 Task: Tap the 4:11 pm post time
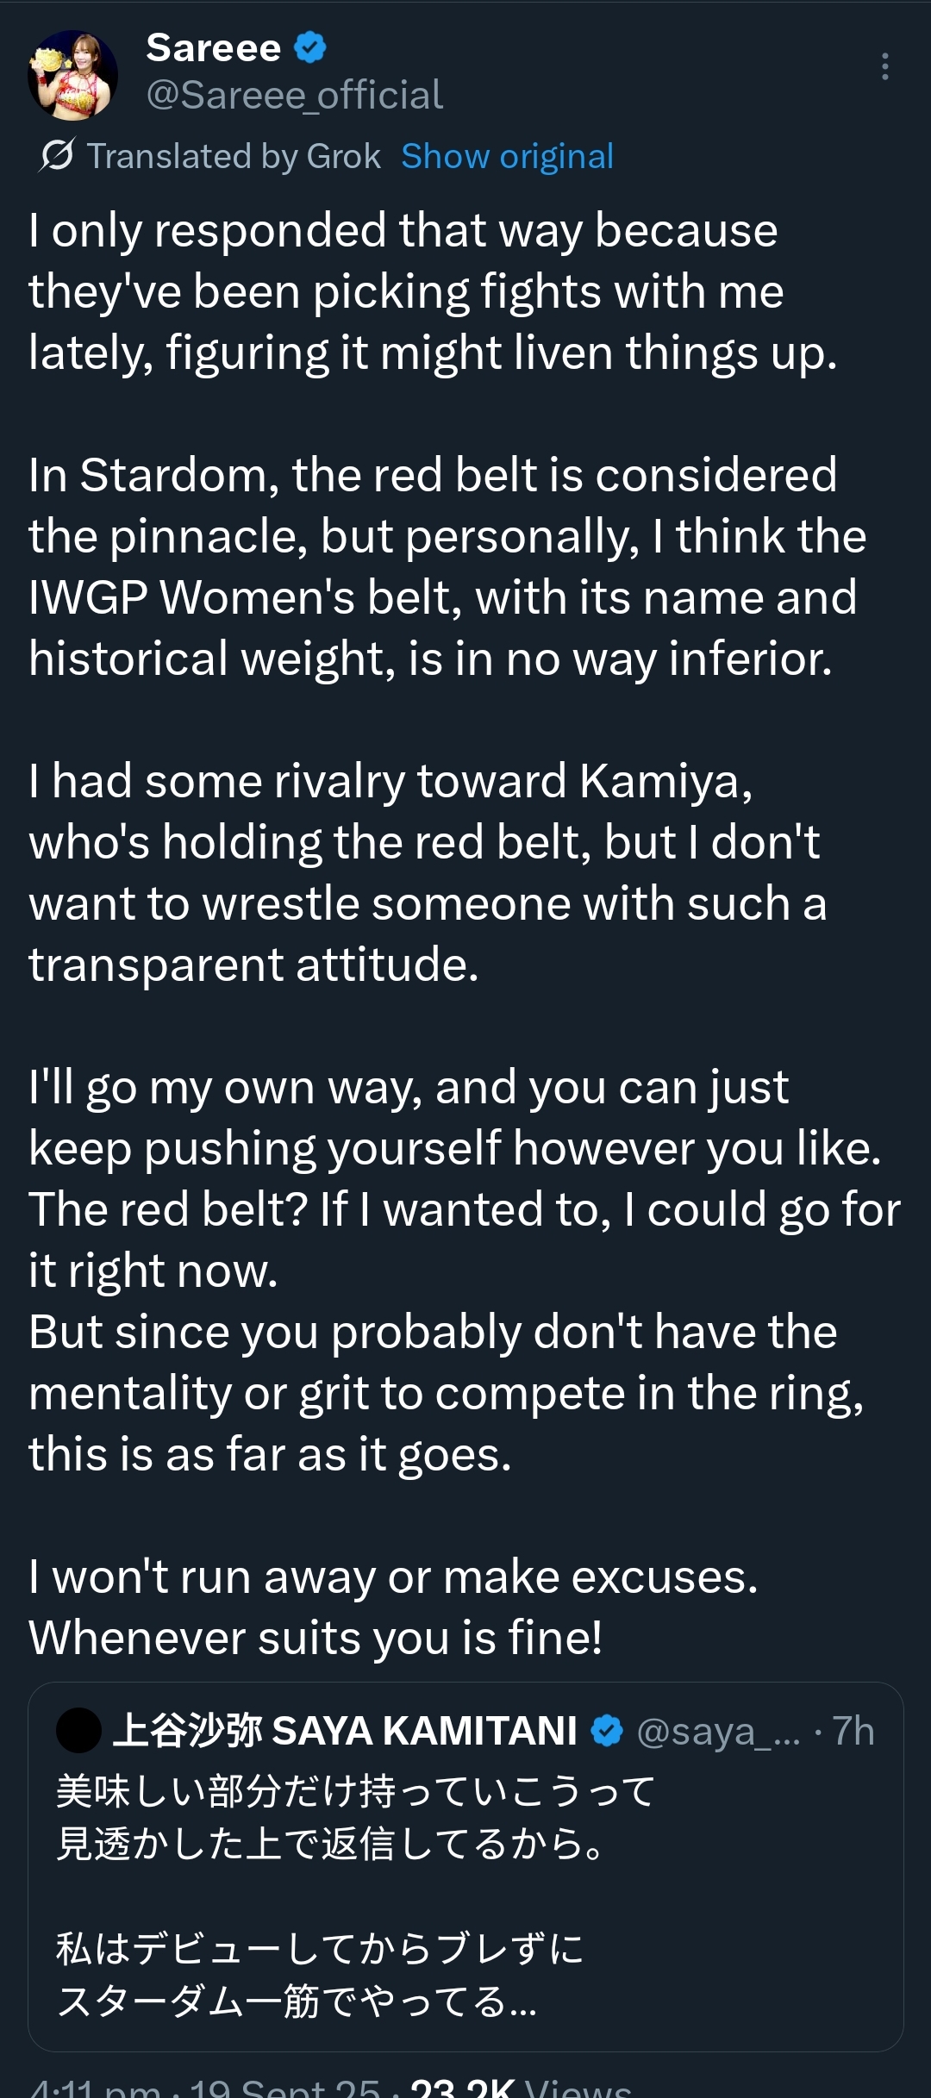95,2089
